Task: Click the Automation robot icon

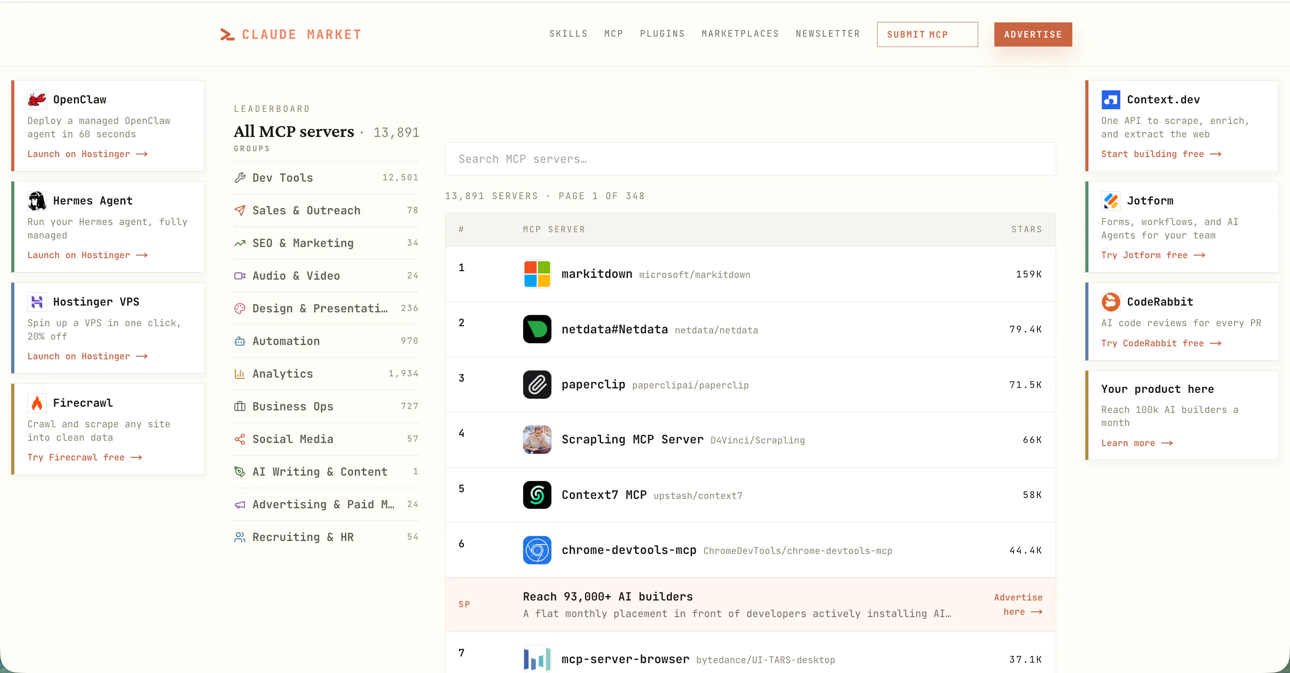Action: click(x=240, y=341)
